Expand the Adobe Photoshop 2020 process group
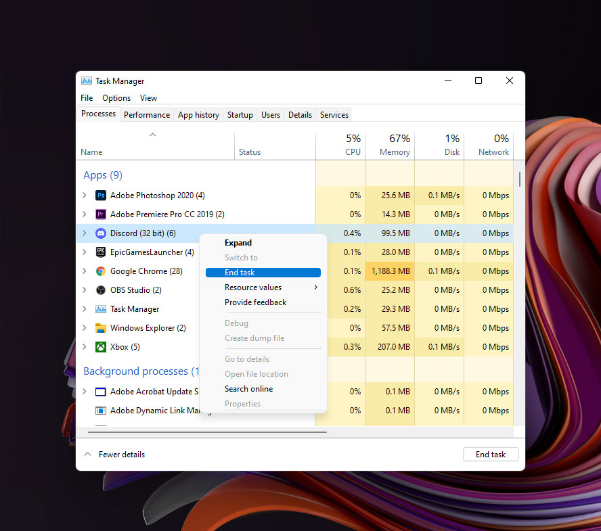601x531 pixels. coord(85,195)
